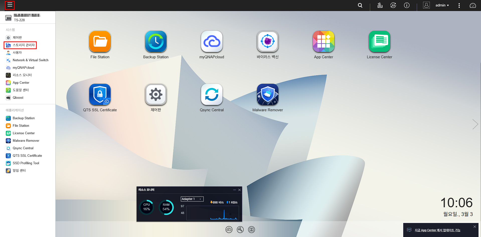Launch Qsync Central desktop icon
This screenshot has width=481, height=237.
212,94
